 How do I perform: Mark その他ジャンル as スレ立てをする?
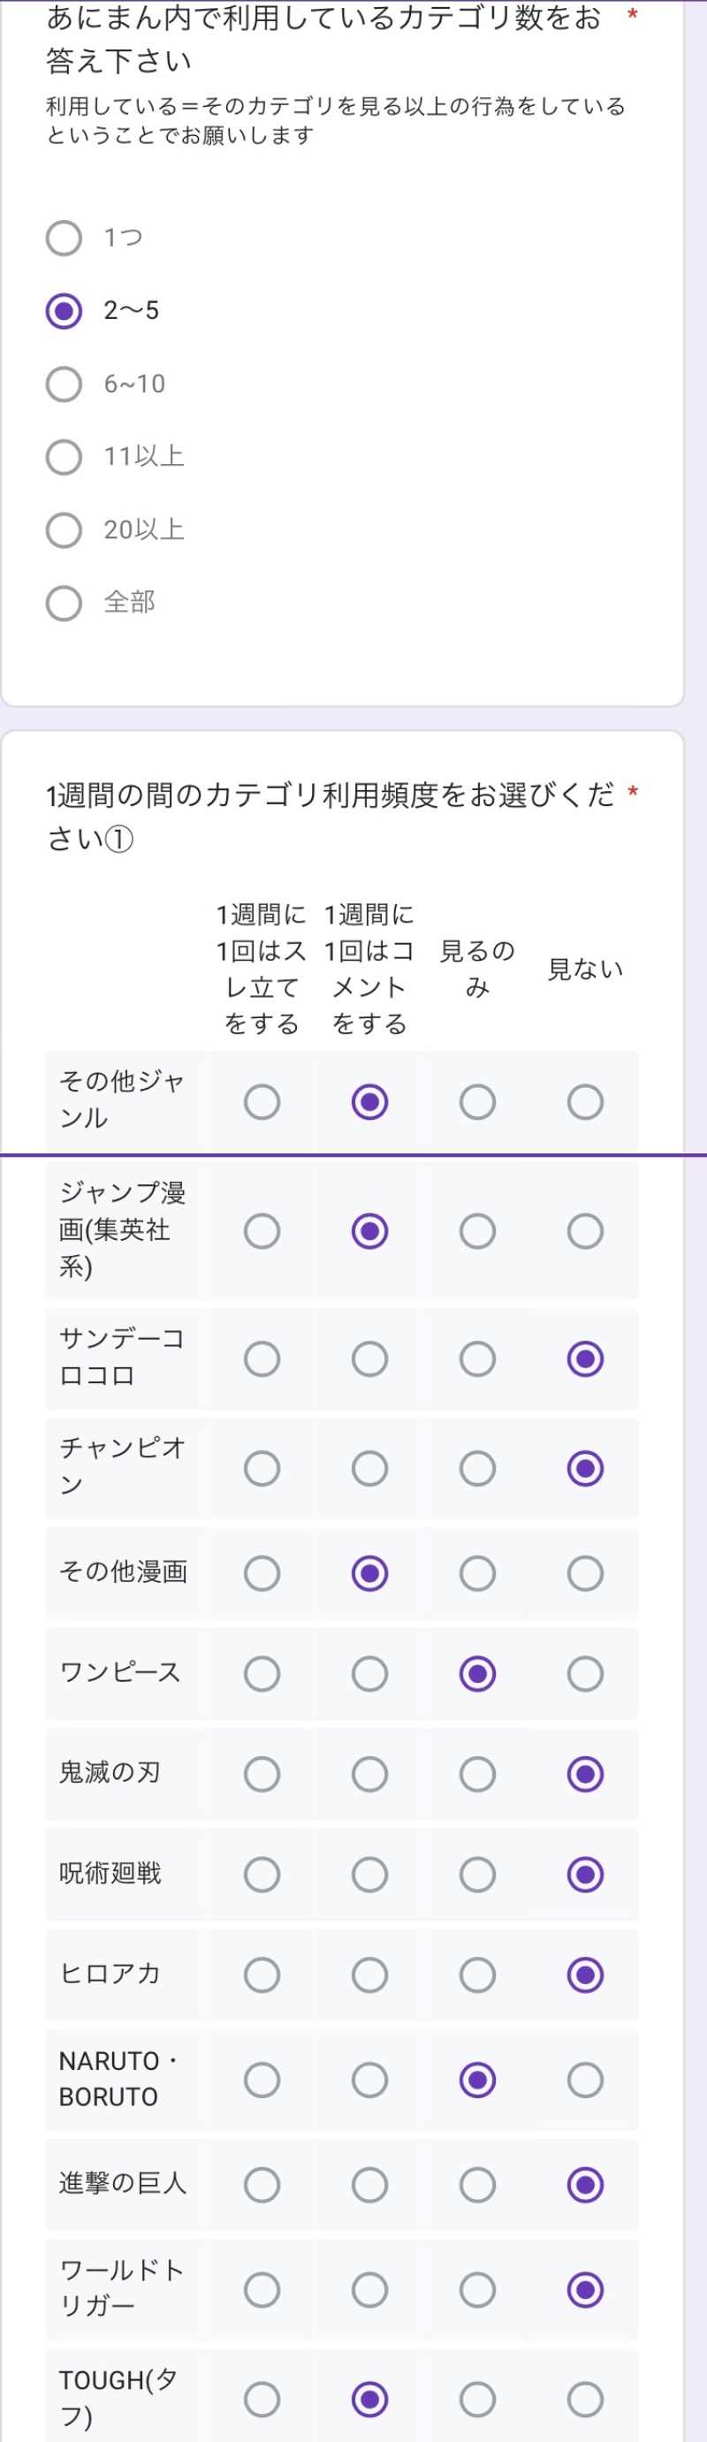pos(262,1101)
